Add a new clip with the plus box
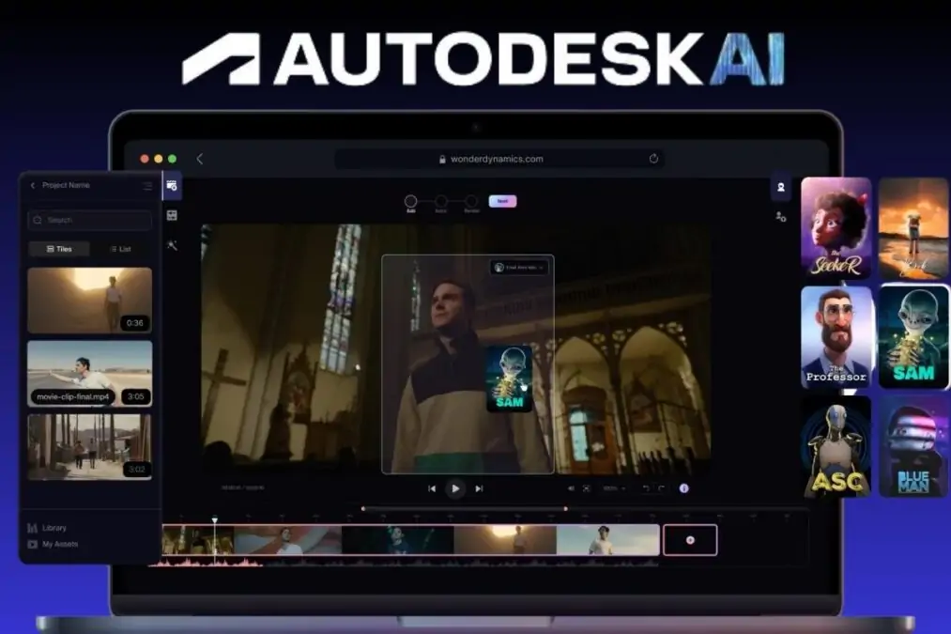This screenshot has width=951, height=634. (x=690, y=540)
